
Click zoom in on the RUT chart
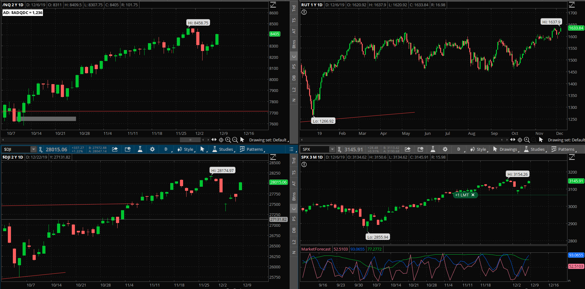pos(527,140)
